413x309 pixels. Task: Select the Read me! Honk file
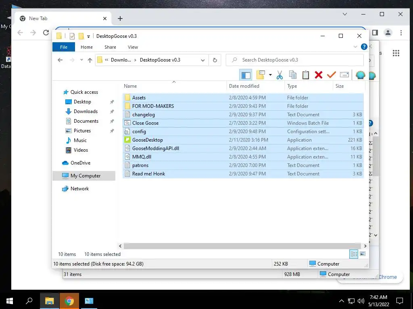click(243, 174)
